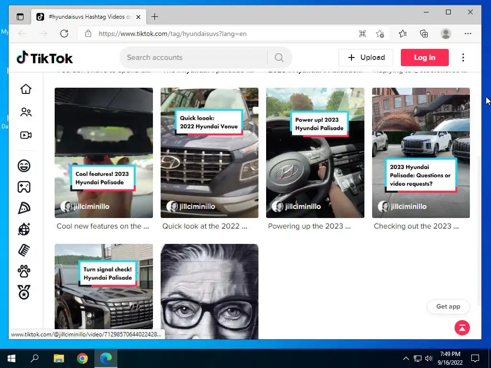Select the Sports medal category icon
The width and height of the screenshot is (491, 368).
click(24, 292)
